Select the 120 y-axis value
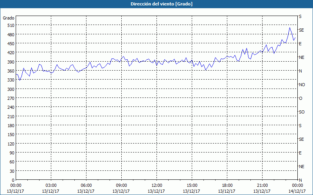The height and width of the screenshot is (195, 313). coord(11,144)
